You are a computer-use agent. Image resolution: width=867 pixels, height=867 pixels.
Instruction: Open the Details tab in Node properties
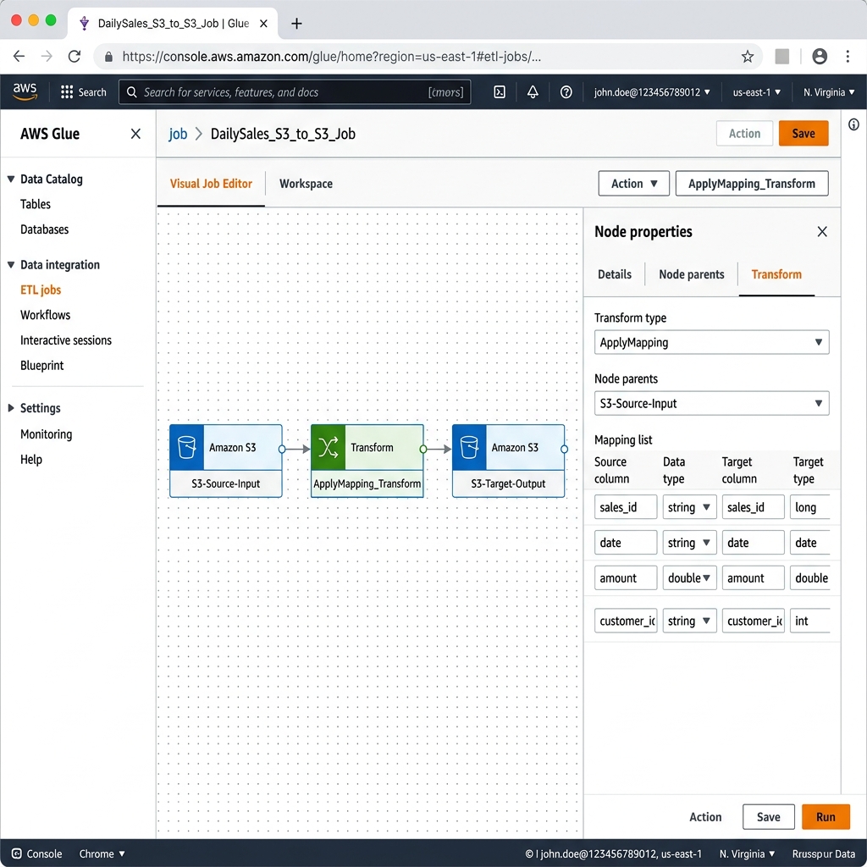point(615,274)
